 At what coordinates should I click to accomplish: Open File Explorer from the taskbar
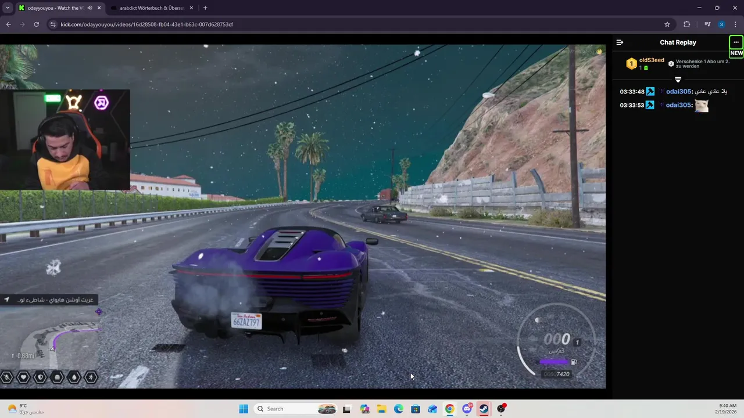(381, 409)
